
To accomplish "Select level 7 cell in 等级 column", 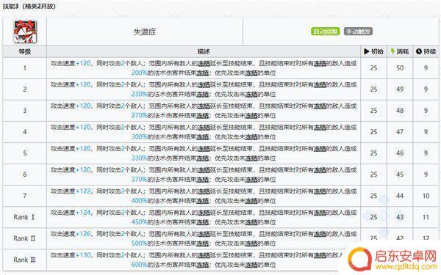I will [25, 196].
